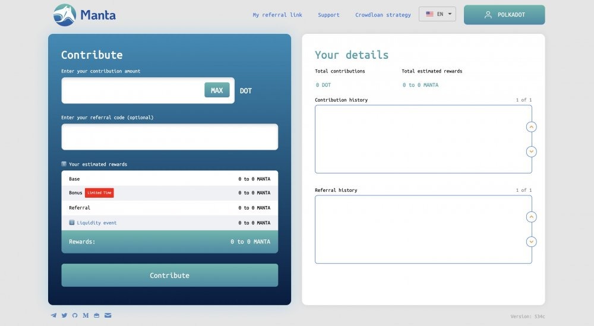The width and height of the screenshot is (594, 326).
Task: Click the email envelope icon
Action: (x=108, y=315)
